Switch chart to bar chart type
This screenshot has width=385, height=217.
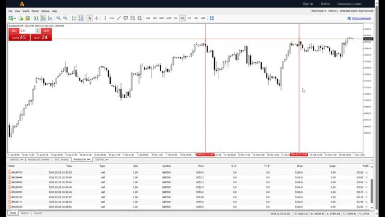tap(36, 18)
